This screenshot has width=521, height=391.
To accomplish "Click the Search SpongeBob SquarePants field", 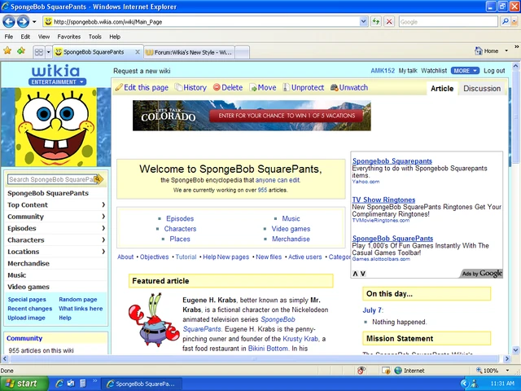I will (51, 179).
